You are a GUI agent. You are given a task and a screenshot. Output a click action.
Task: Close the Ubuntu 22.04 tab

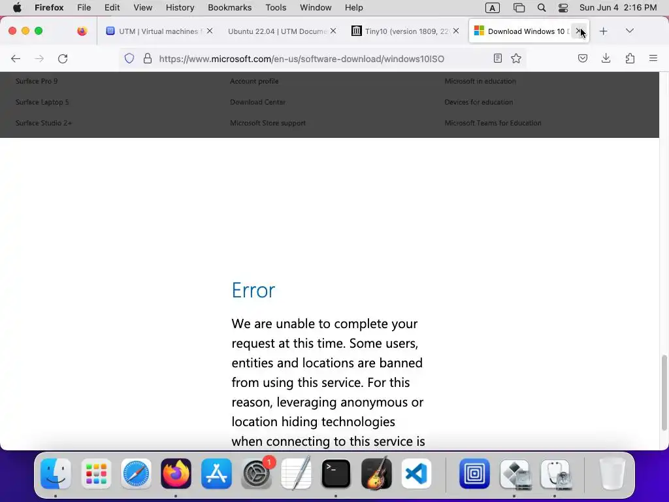[x=333, y=31]
